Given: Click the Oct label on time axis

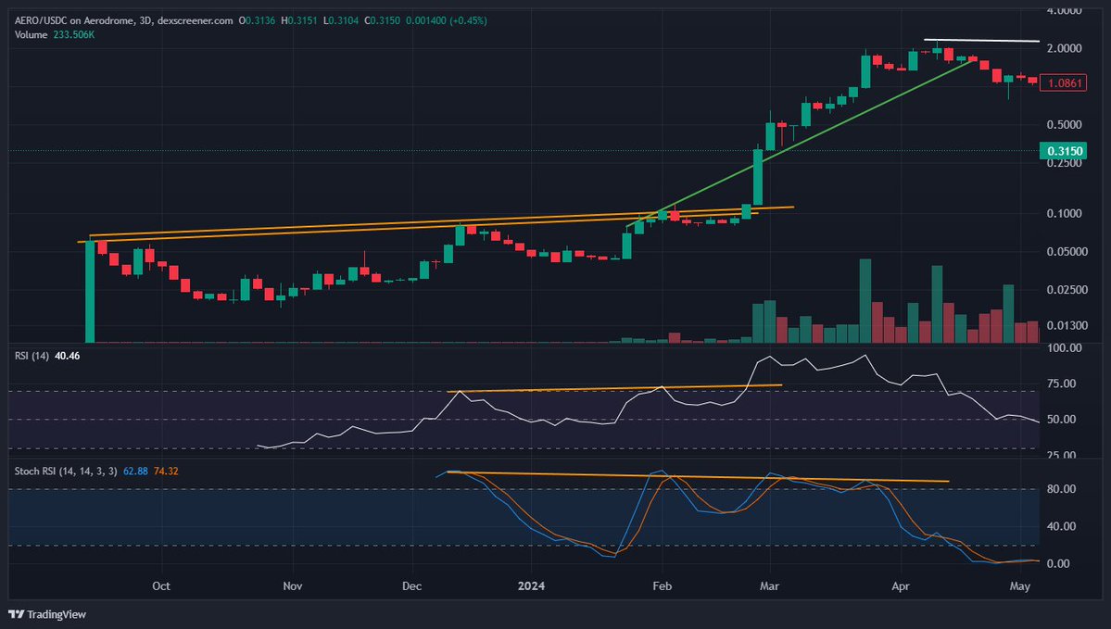Looking at the screenshot, I should coord(161,586).
